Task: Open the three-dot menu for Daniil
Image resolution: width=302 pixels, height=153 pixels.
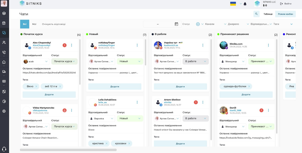Action: [x=269, y=110]
